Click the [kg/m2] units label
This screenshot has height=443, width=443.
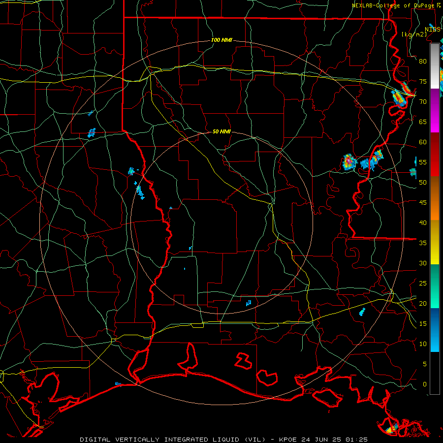(414, 34)
